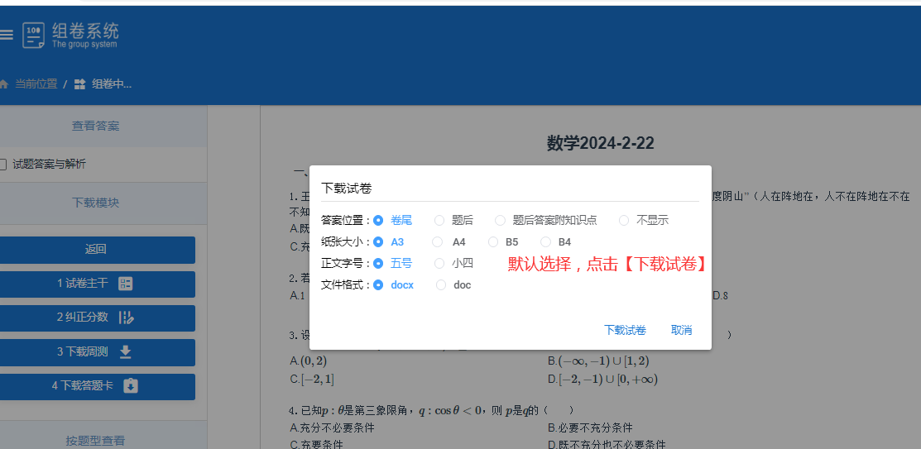Click the 组卷中 breadcrumb grid icon
Viewport: 921px width, 449px height.
79,84
